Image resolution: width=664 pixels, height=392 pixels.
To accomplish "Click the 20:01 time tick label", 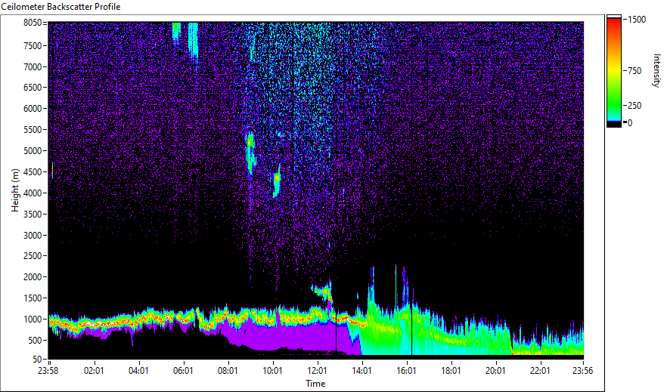I will pyautogui.click(x=495, y=371).
